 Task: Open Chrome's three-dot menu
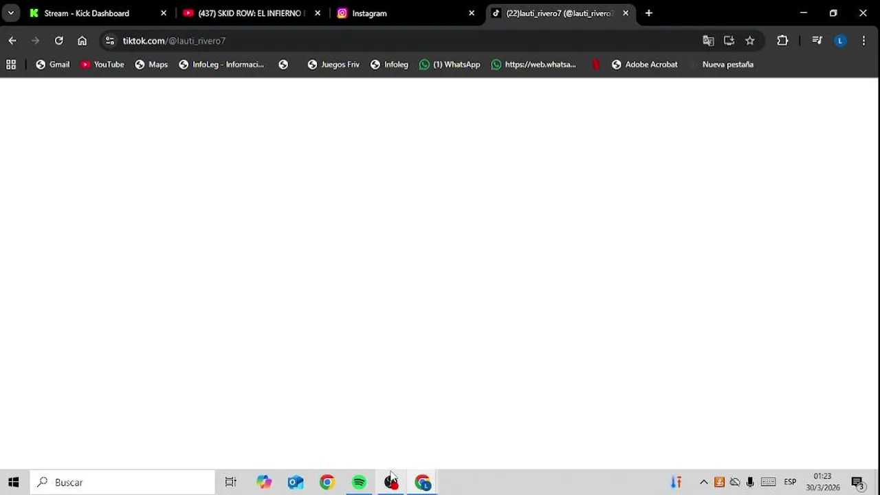click(863, 41)
